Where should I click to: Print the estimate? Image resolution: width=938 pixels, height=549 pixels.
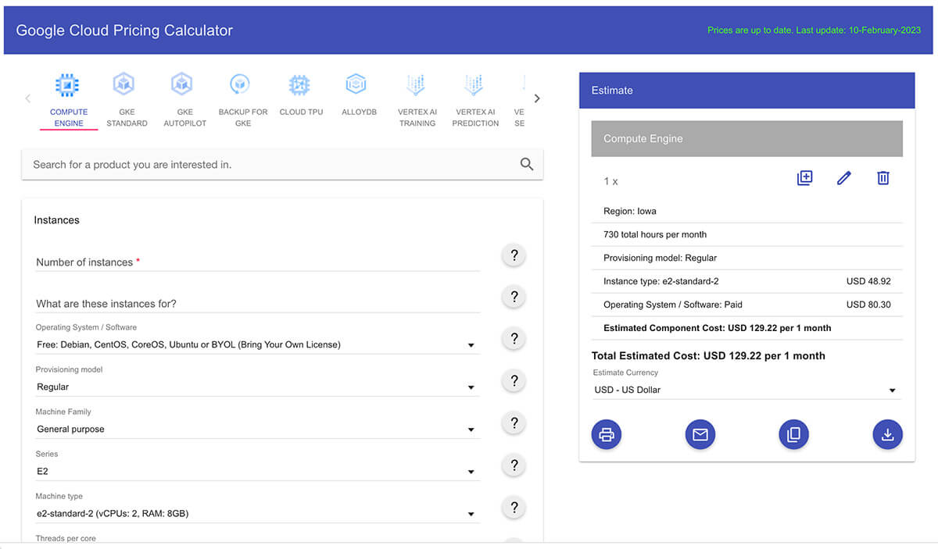(x=607, y=434)
